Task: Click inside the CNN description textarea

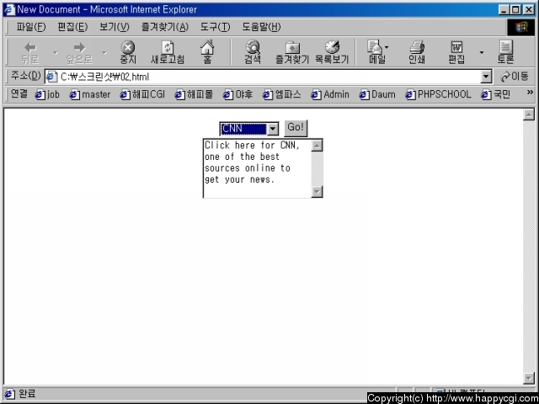Action: (257, 168)
